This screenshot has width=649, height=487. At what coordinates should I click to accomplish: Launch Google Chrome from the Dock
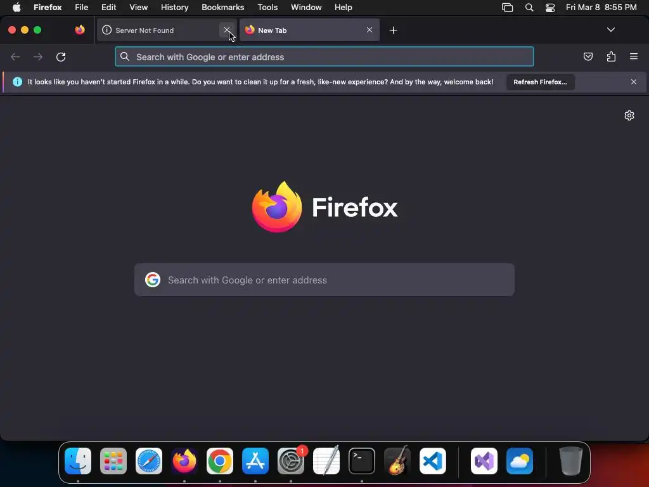(220, 461)
